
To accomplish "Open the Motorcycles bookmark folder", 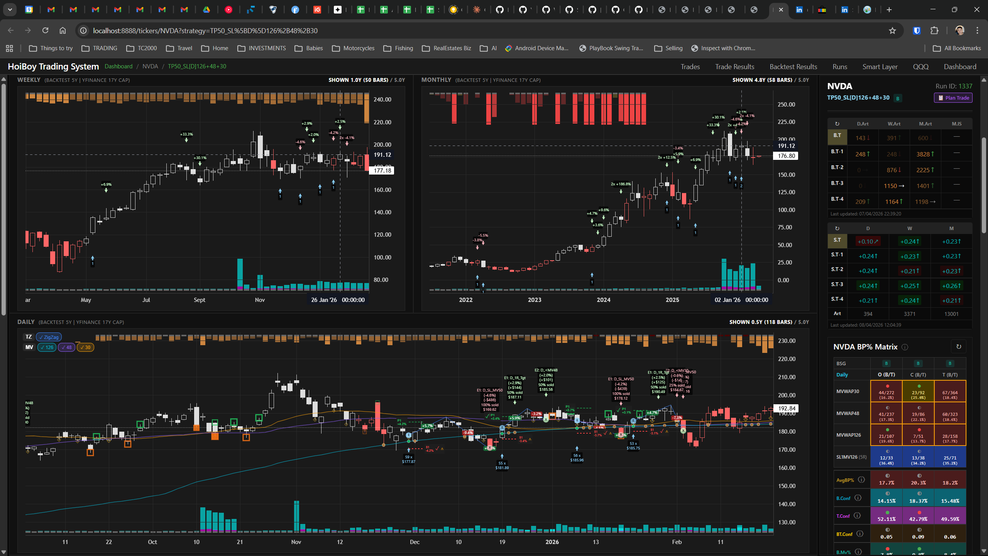I will [x=354, y=48].
